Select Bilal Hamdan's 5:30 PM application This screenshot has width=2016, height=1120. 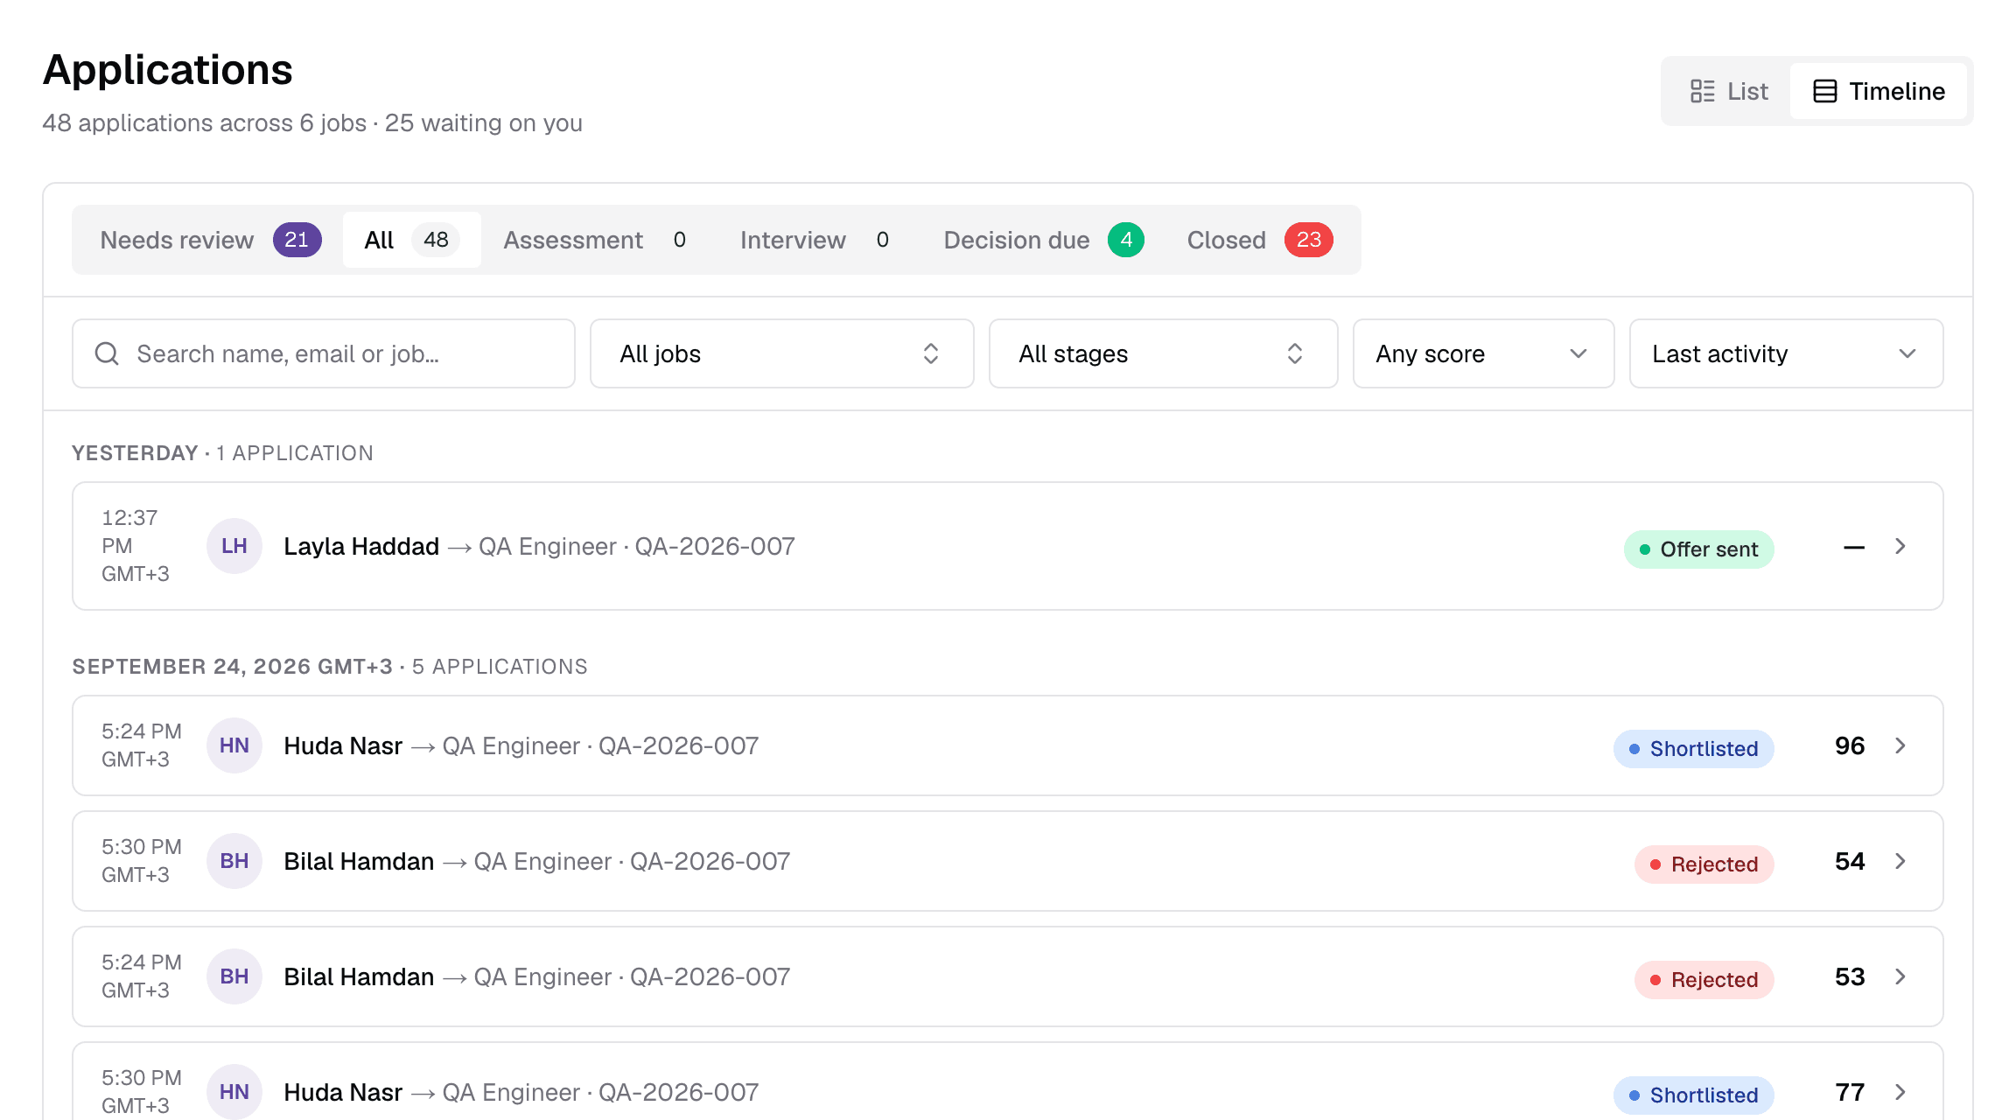click(x=1008, y=861)
